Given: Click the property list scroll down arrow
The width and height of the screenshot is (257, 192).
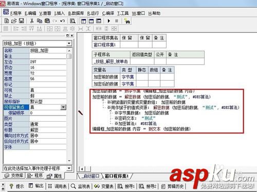Looking at the screenshot, I should pyautogui.click(x=69, y=161).
